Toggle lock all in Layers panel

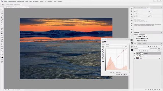[x=147, y=51]
